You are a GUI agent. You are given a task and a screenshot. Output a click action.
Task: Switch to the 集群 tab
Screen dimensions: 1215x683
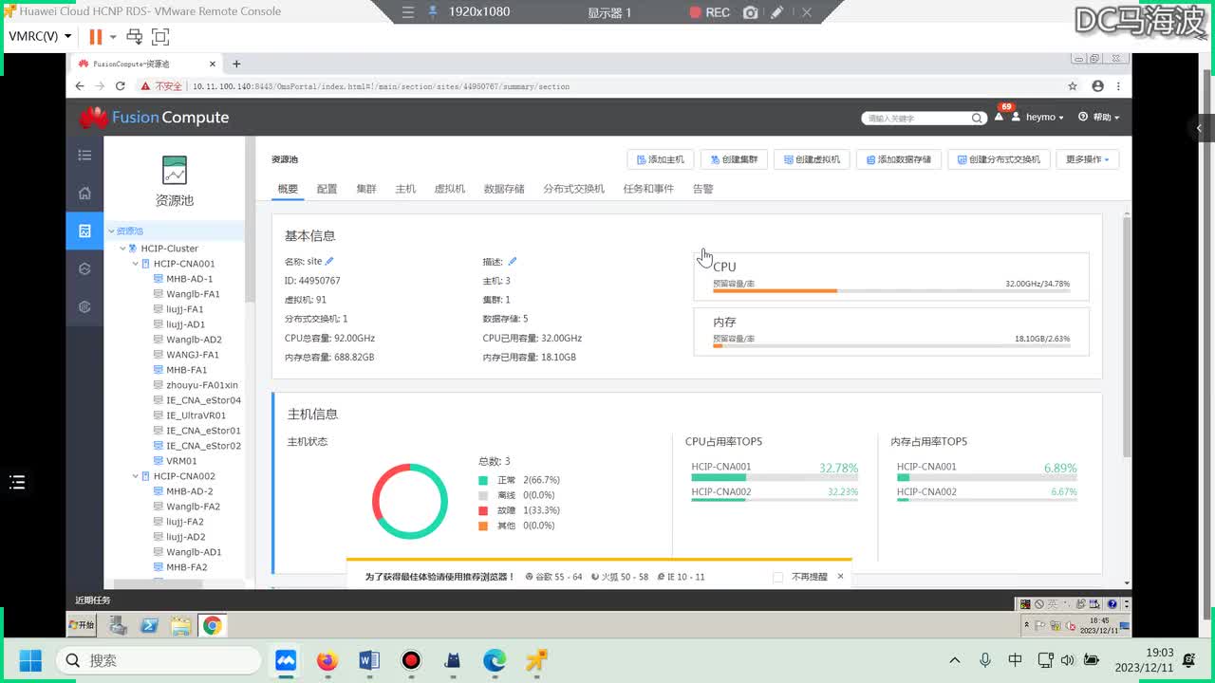(x=366, y=189)
